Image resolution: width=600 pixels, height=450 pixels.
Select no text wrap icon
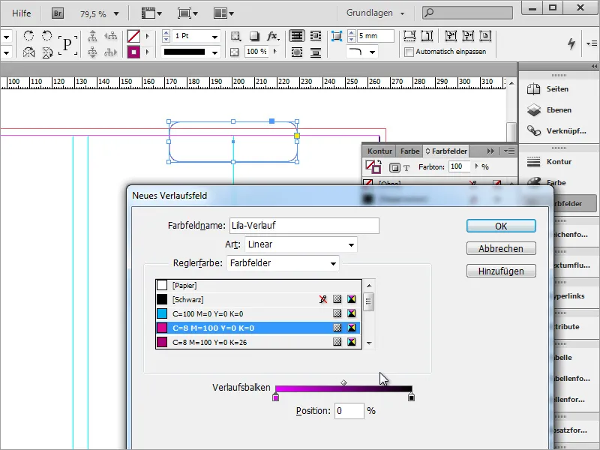(x=297, y=36)
